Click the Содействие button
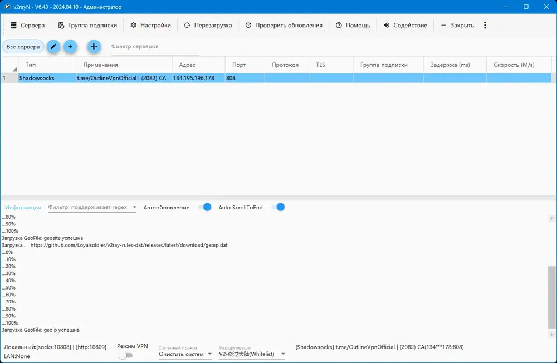 tap(405, 25)
